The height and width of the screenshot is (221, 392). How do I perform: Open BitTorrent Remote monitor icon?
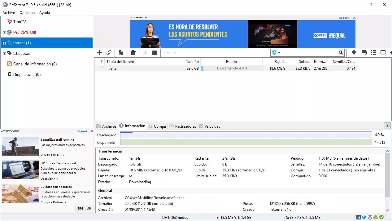[x=383, y=53]
